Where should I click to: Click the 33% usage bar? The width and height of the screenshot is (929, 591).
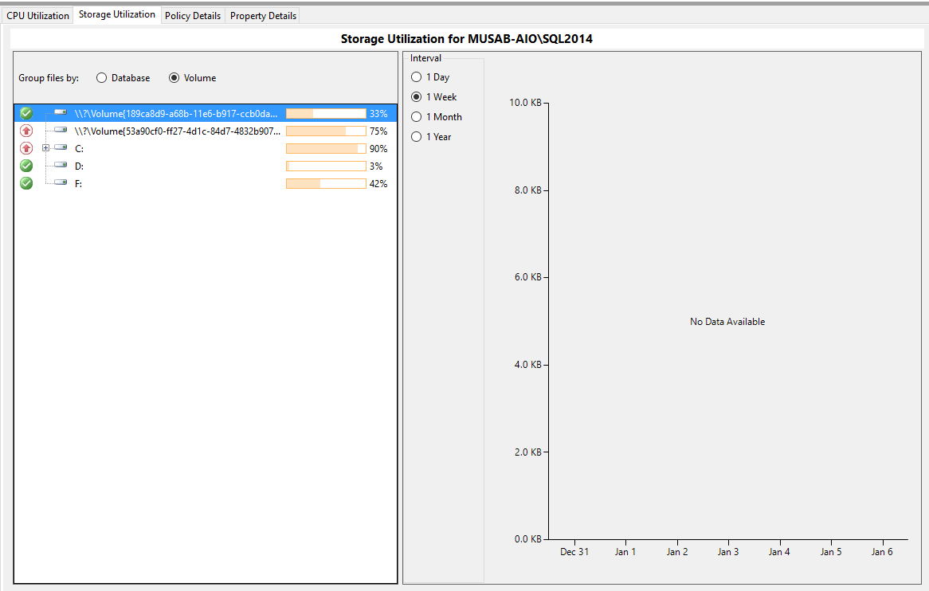pos(326,114)
